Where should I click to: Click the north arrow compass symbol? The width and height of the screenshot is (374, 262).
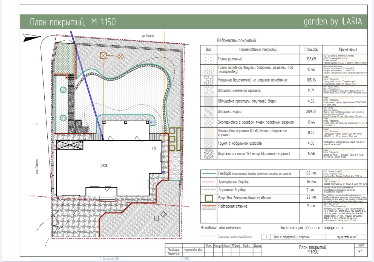coord(31,37)
